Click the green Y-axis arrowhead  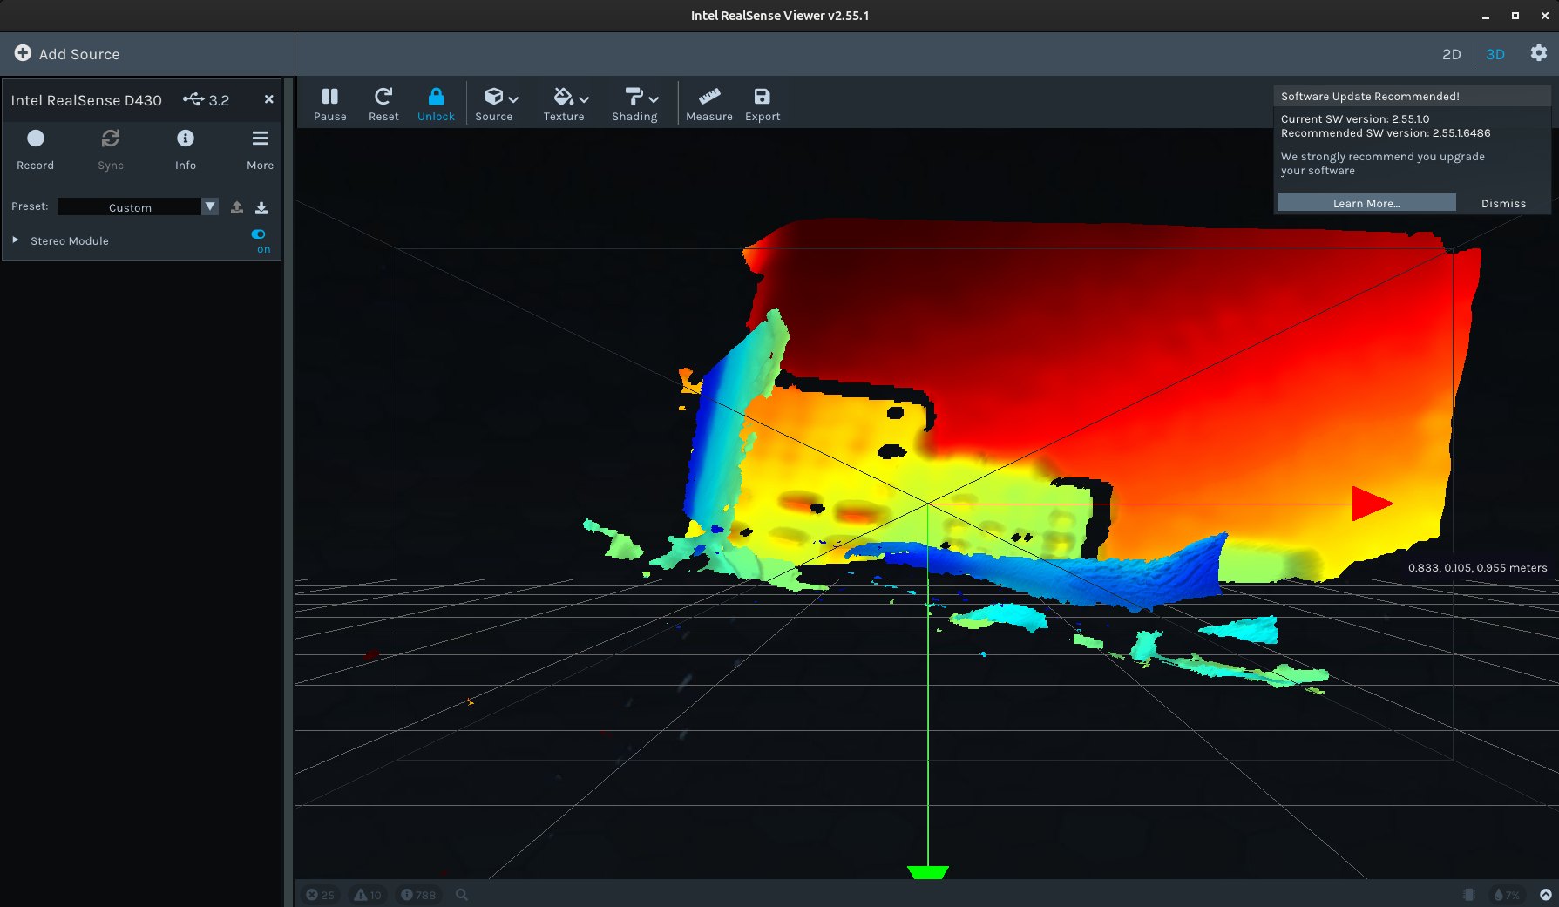(x=927, y=872)
